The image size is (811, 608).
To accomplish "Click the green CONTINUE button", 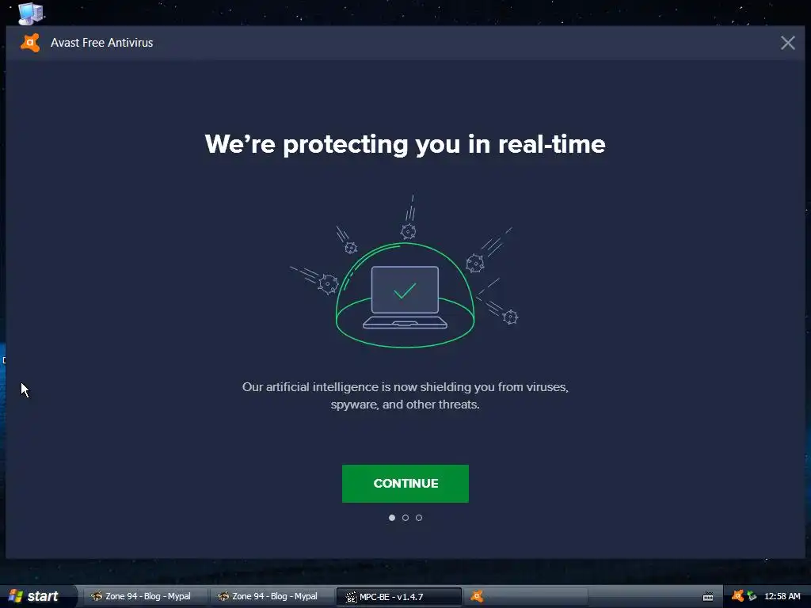I will [405, 484].
